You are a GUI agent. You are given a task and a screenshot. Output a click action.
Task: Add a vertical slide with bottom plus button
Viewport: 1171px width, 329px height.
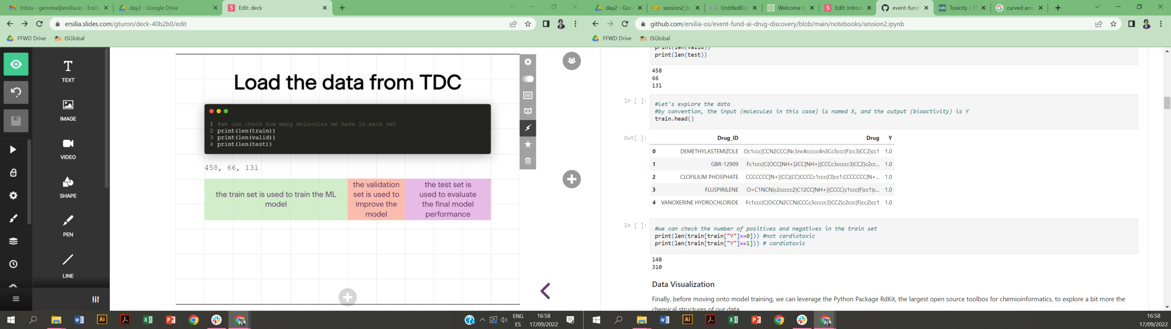coord(348,297)
